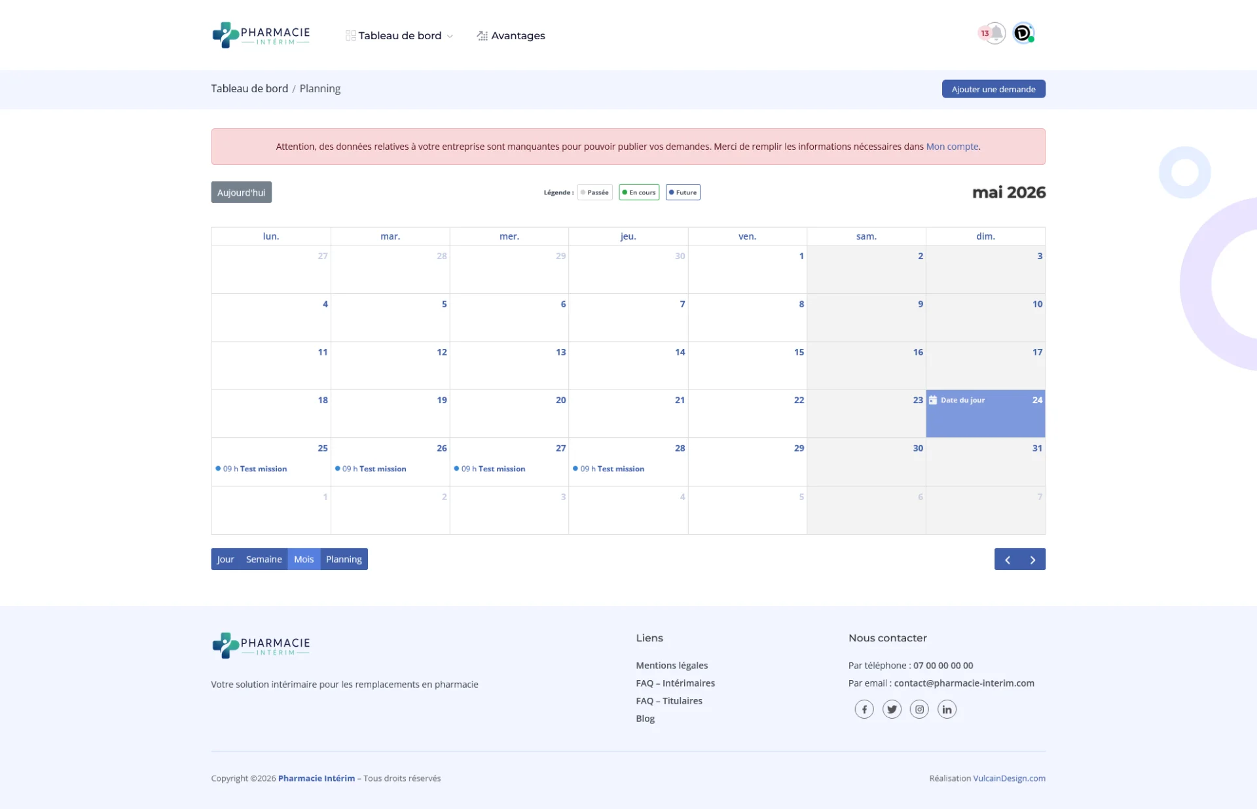Open the Twitter social icon
1257x809 pixels.
(x=892, y=709)
